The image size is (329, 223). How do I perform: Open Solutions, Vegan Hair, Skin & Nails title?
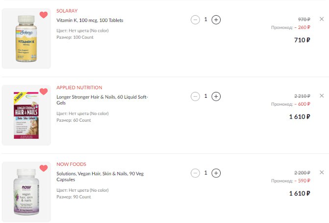coord(100,177)
